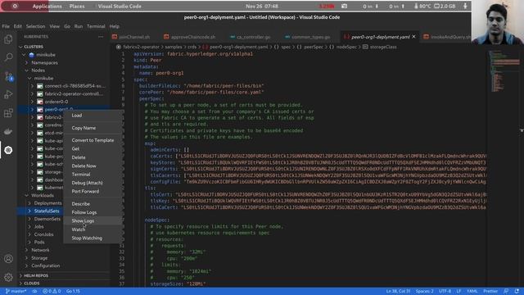Open Run and Debug view
This screenshot has height=295, width=524.
8,95
